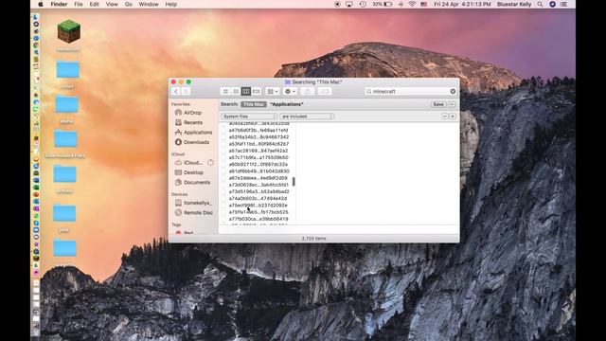Remove search bar with minus beside Save

pos(452,104)
